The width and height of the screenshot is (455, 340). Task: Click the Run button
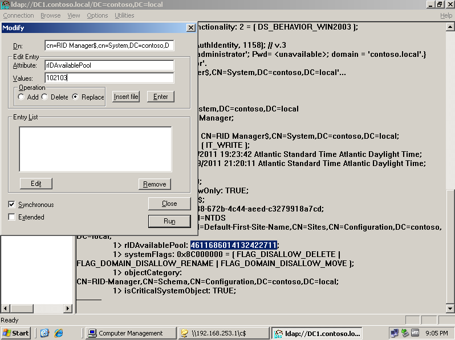coord(169,221)
